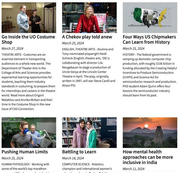Click the March 27, 2024 date text
The width and height of the screenshot is (179, 173).
click(12, 48)
